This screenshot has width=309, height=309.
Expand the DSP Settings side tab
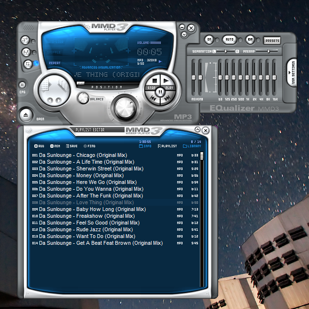pyautogui.click(x=292, y=72)
